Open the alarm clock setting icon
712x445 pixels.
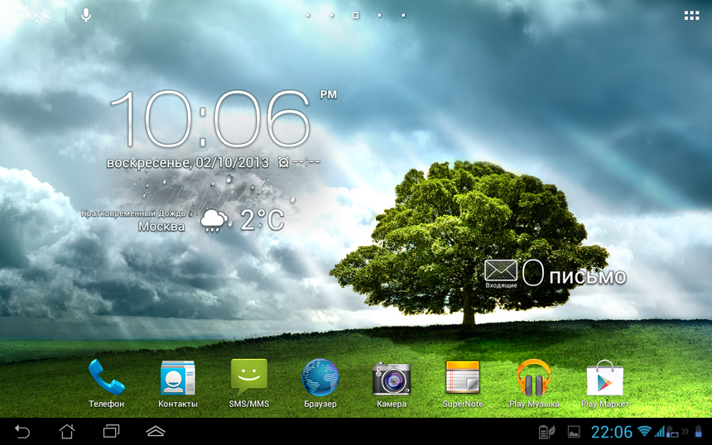click(284, 162)
